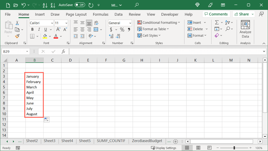Click the Sort Ascending A-Z icon
268x151 pixels.
(x=45, y=5)
